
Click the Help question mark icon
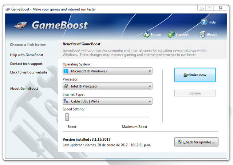coord(204,22)
